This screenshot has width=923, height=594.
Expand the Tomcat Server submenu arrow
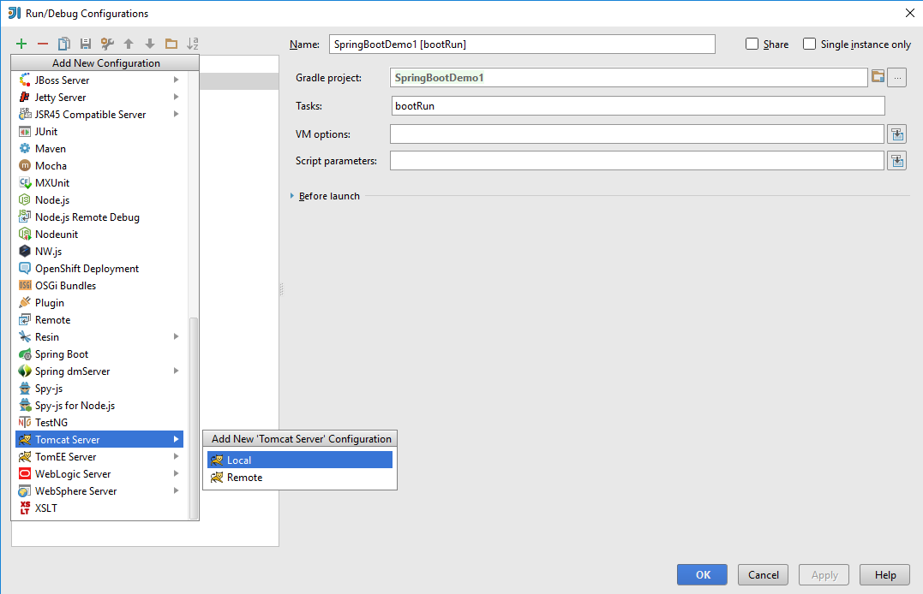(177, 439)
